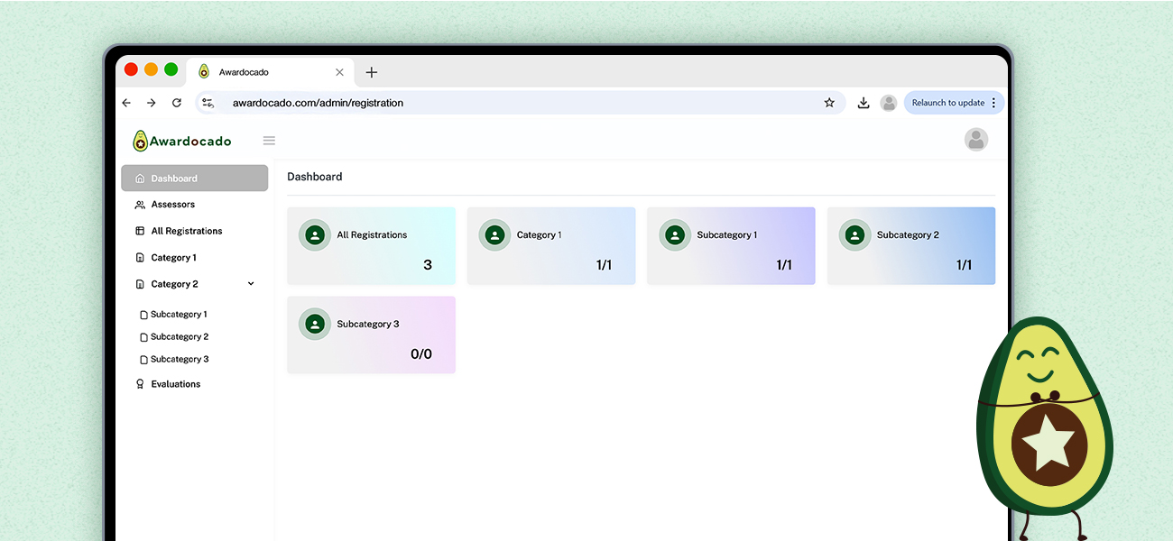This screenshot has width=1173, height=541.
Task: Click the Awardocado logo
Action: (182, 141)
